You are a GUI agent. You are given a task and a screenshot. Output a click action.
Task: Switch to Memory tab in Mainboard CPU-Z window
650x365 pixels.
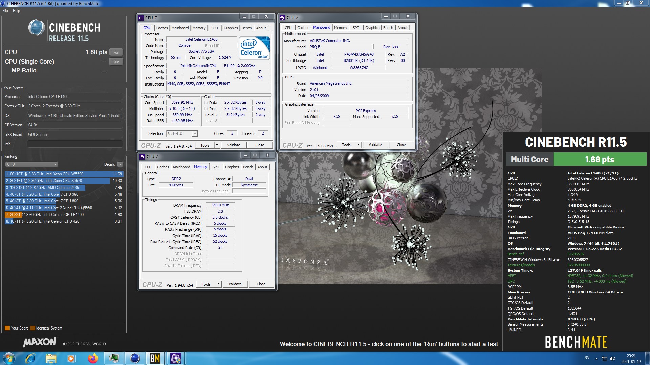340,28
